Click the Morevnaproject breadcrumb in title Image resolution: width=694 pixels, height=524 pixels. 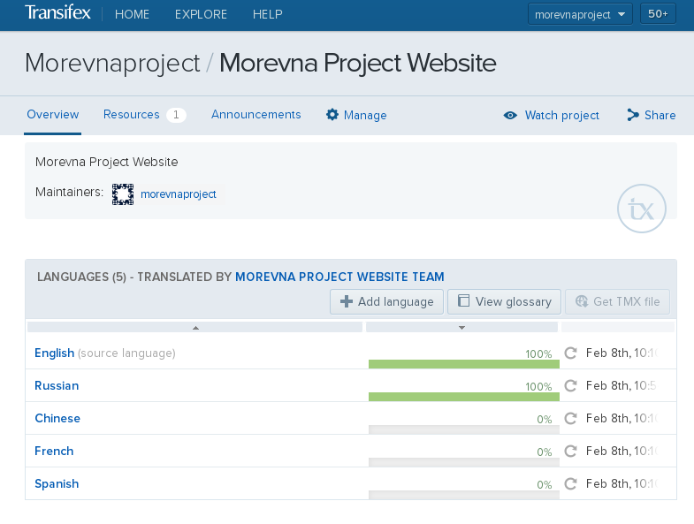[112, 63]
